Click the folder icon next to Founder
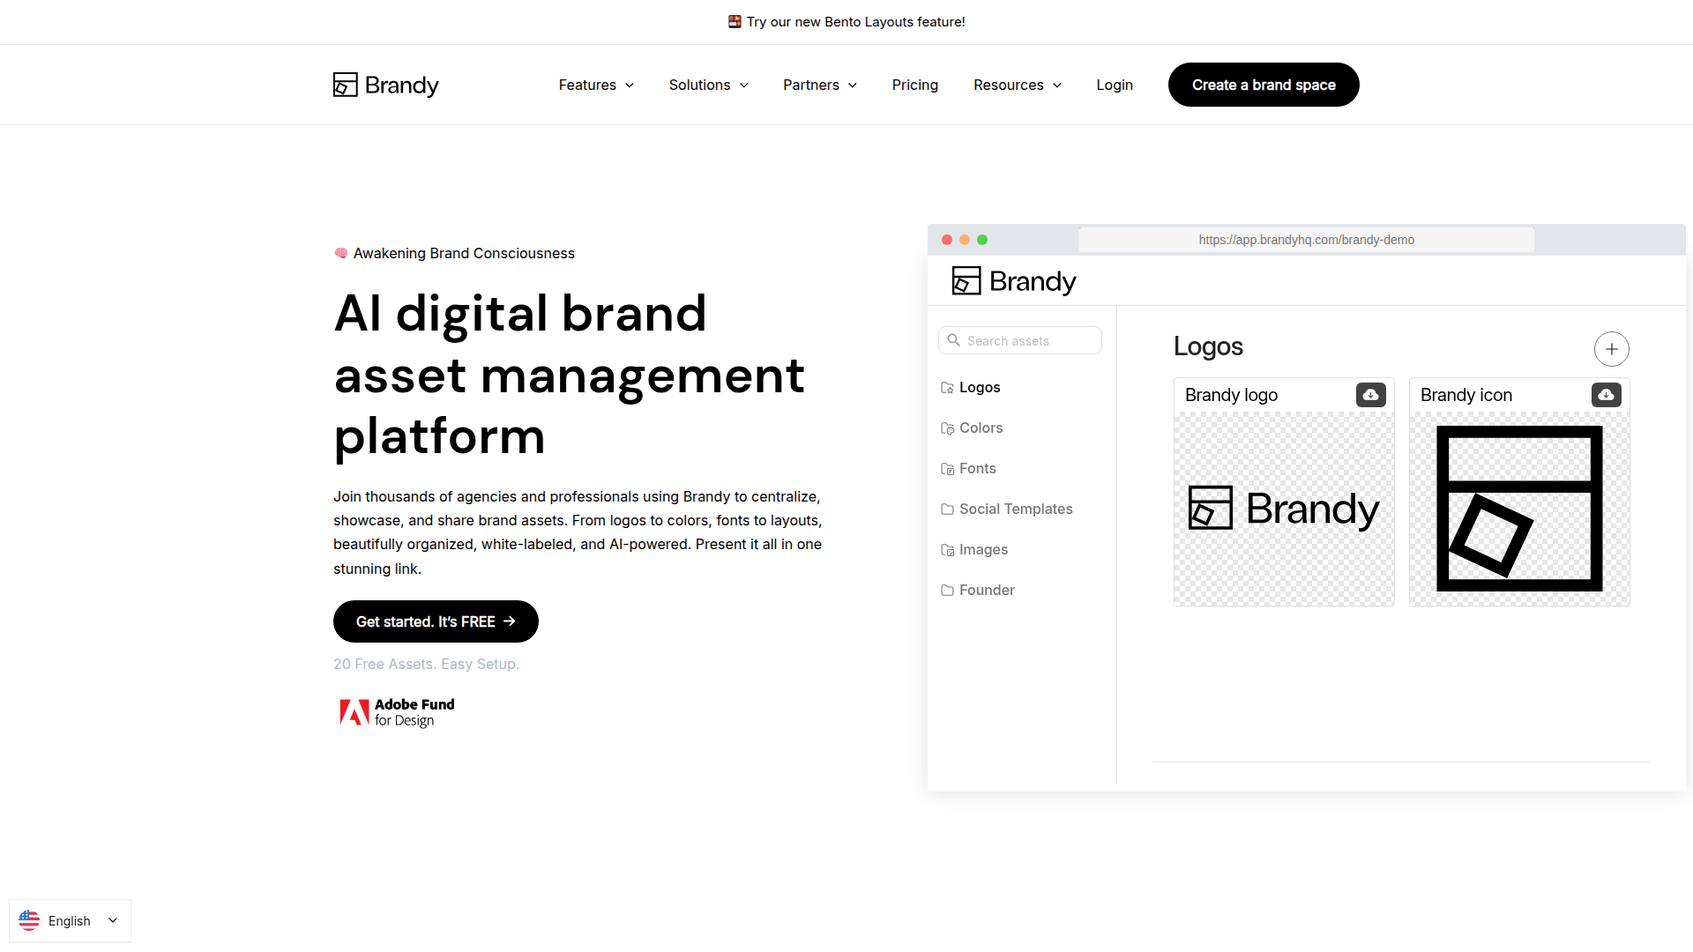This screenshot has width=1693, height=952. [x=947, y=591]
